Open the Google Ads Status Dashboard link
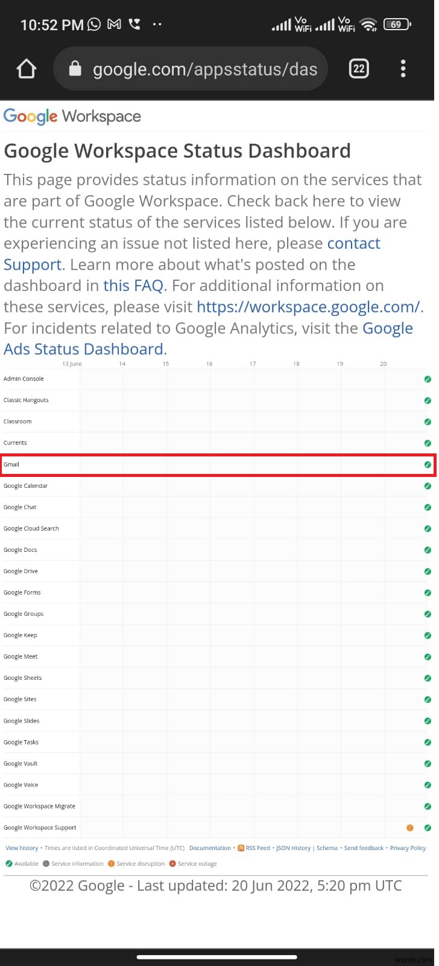This screenshot has height=966, width=439. (84, 349)
